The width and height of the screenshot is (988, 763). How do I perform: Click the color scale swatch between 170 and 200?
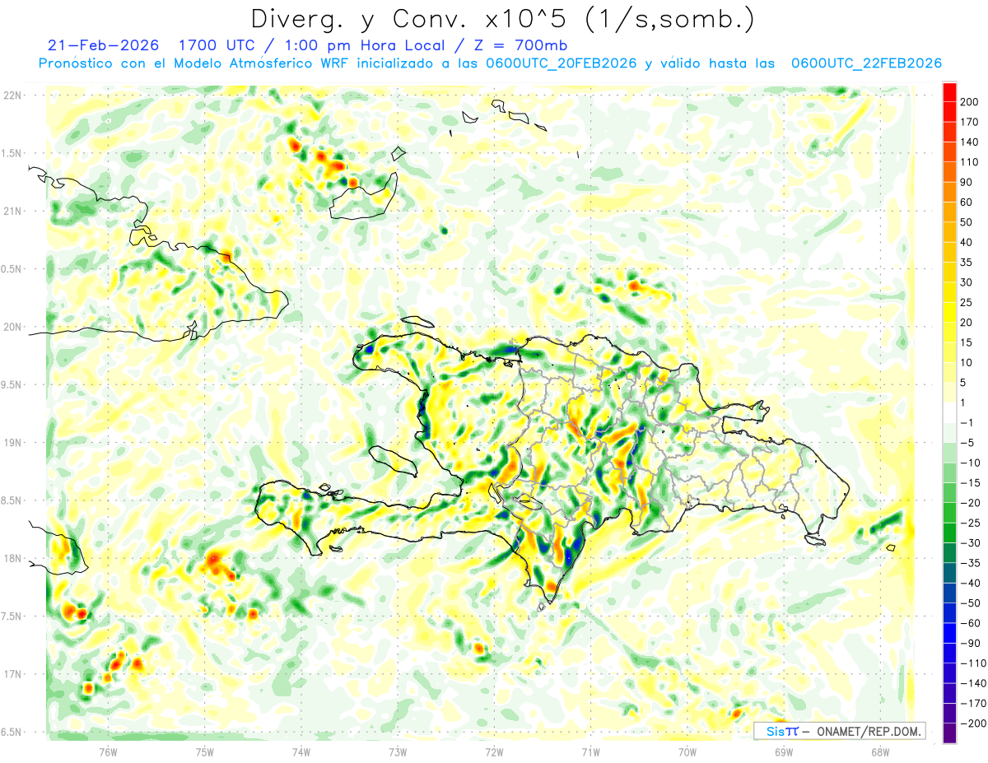(949, 112)
